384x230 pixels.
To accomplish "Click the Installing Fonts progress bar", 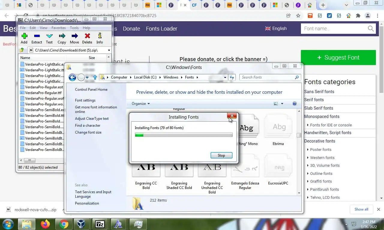I will 184,135.
